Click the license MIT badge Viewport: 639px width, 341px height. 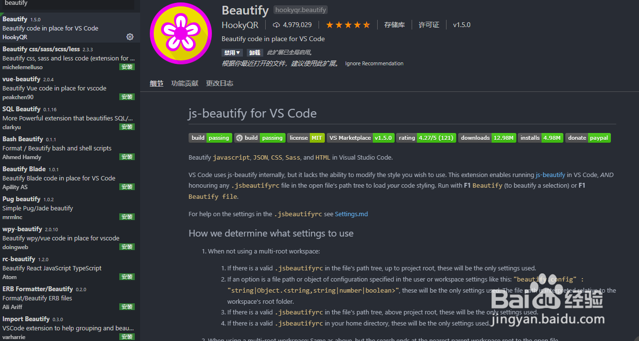[305, 138]
